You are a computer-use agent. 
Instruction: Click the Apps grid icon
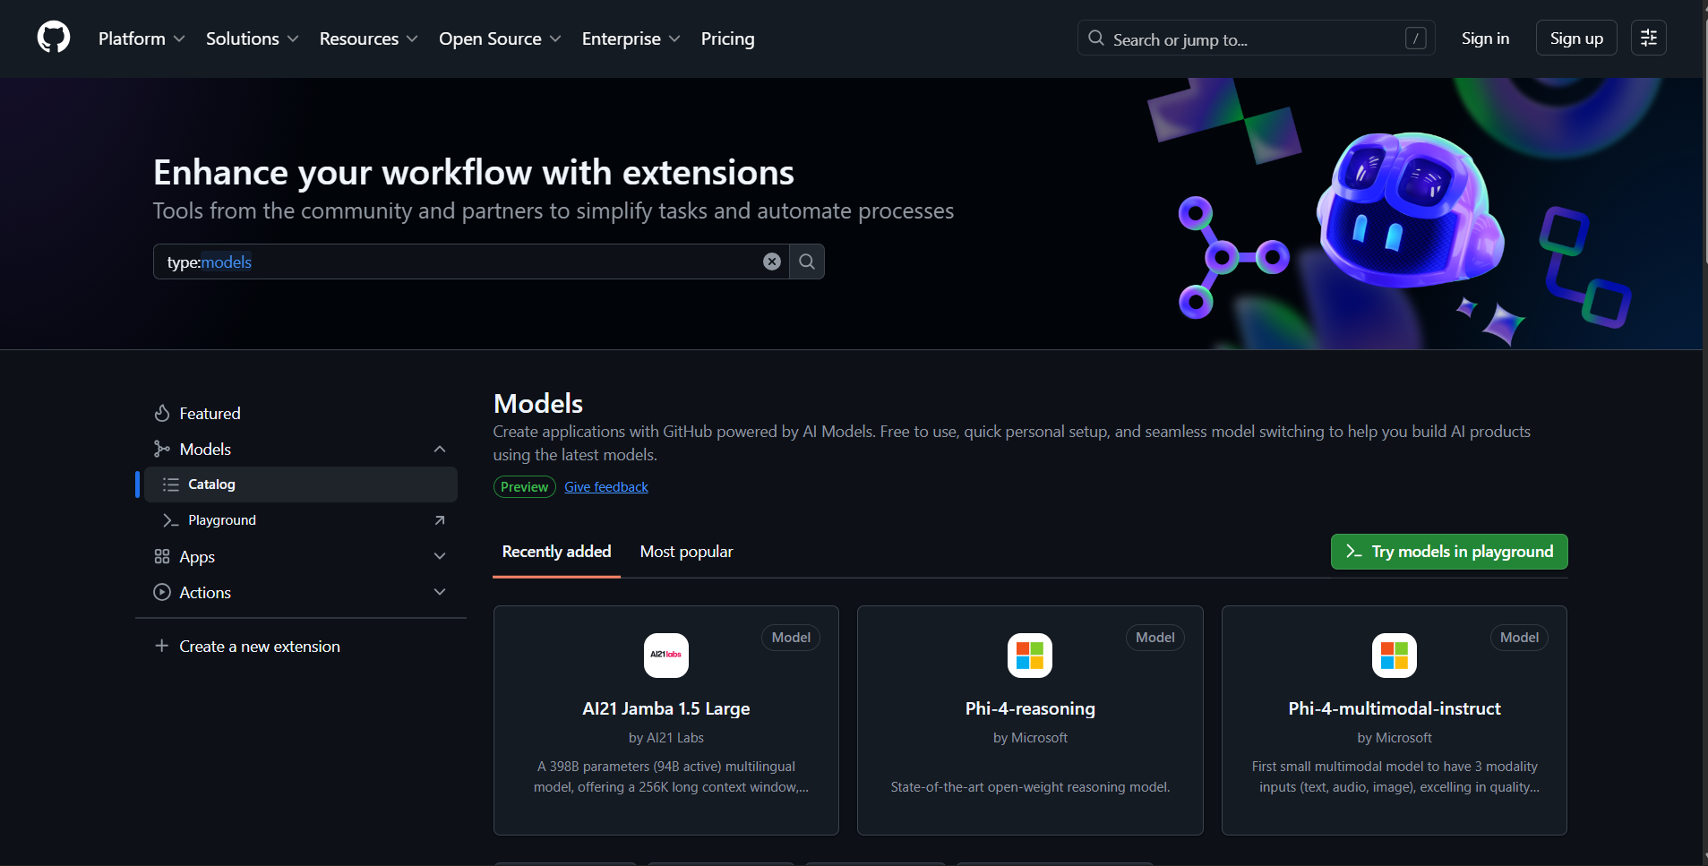point(162,556)
